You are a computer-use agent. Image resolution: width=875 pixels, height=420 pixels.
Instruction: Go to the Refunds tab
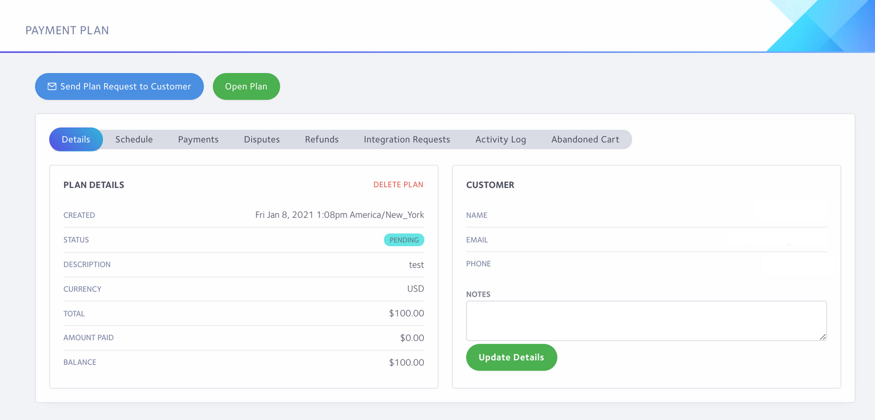point(322,139)
